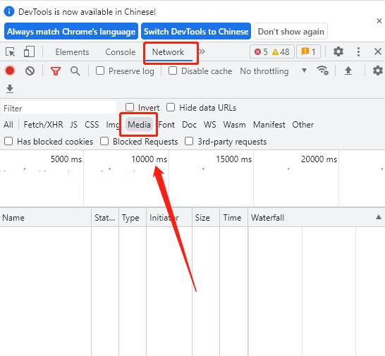Check the Disable cache option
Viewport: 385px width, 356px height.
(x=173, y=70)
